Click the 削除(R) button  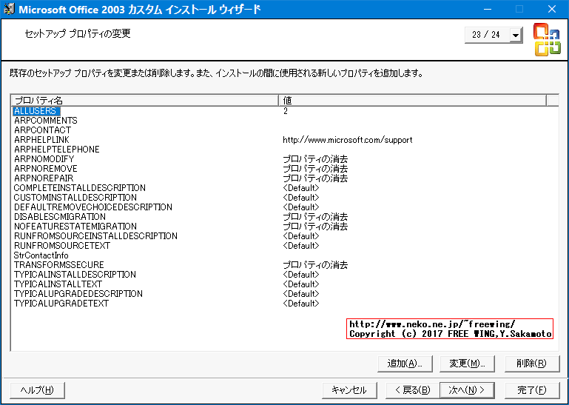(x=532, y=364)
